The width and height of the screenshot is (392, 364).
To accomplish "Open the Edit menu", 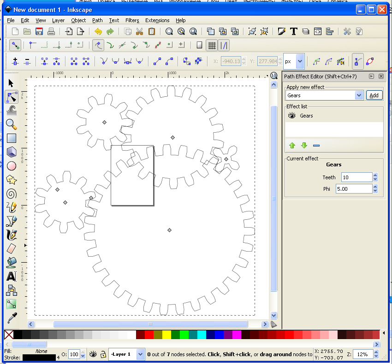I will pyautogui.click(x=25, y=20).
